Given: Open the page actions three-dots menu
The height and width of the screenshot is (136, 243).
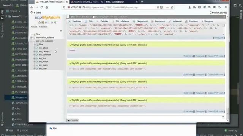Looking at the screenshot, I should pos(168,7).
